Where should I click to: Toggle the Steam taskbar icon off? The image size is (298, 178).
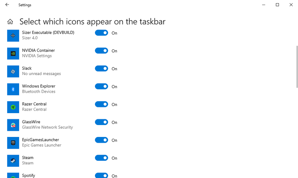[x=102, y=158]
